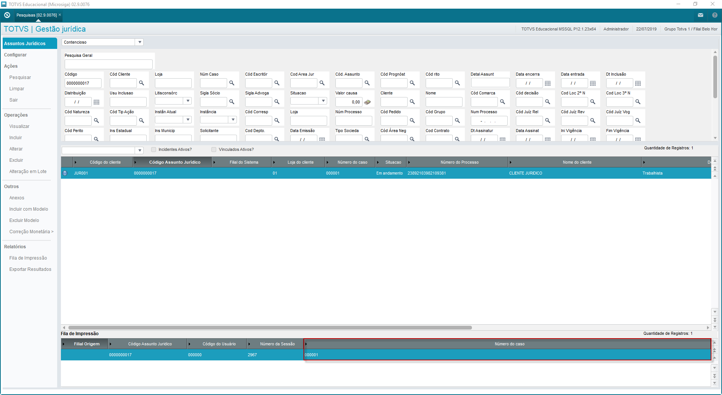
Task: Enable the Incidentes Ativos checkbox
Action: point(153,150)
